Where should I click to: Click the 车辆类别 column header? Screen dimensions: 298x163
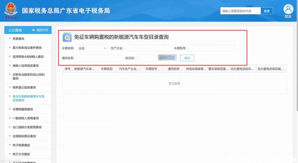(107, 69)
